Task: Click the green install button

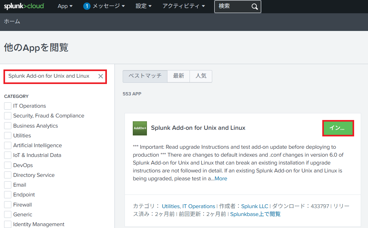Action: 338,128
